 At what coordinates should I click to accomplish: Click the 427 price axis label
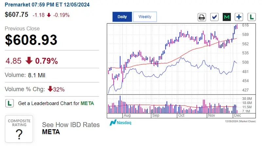point(245,90)
